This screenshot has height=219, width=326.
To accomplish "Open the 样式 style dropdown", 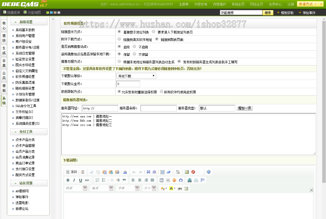I will pyautogui.click(x=76, y=188).
